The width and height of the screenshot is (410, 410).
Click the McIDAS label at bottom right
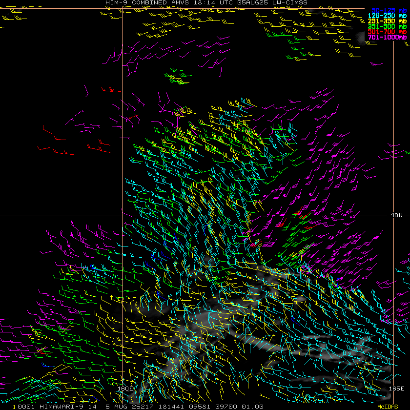pyautogui.click(x=388, y=407)
